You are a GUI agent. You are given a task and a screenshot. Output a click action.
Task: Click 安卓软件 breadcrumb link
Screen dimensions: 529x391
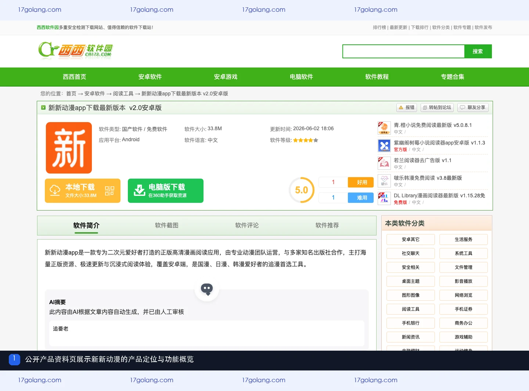pyautogui.click(x=95, y=94)
